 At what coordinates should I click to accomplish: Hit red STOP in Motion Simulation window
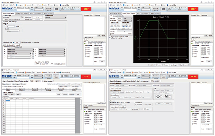point(193,77)
